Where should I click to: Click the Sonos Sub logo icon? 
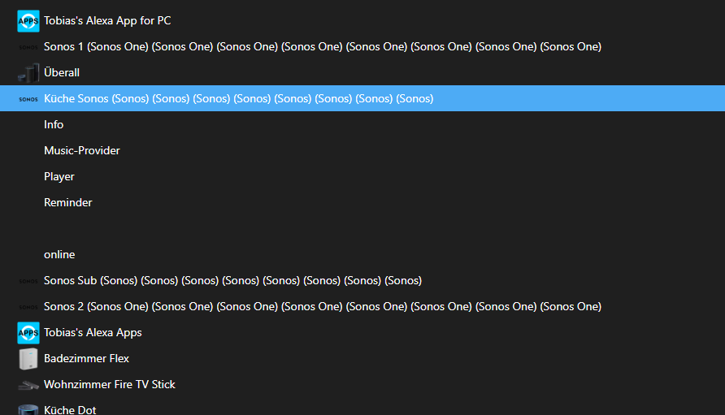tap(28, 281)
